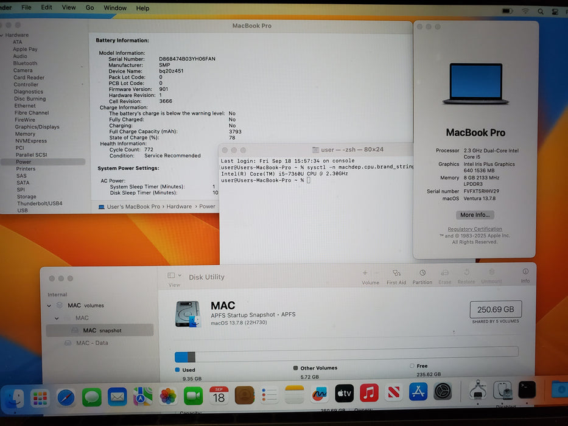Collapse the MAC volume group in sidebar
This screenshot has width=568, height=426.
(57, 318)
